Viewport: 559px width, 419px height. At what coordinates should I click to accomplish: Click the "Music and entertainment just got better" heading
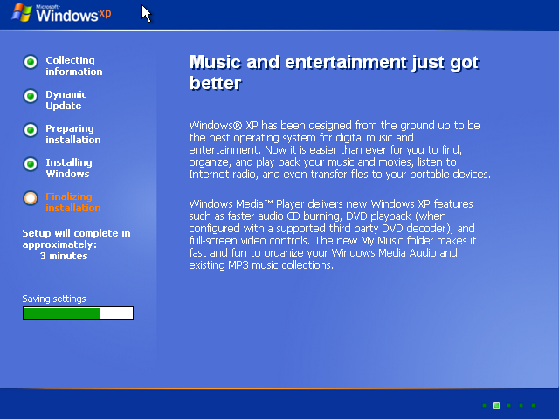[334, 72]
